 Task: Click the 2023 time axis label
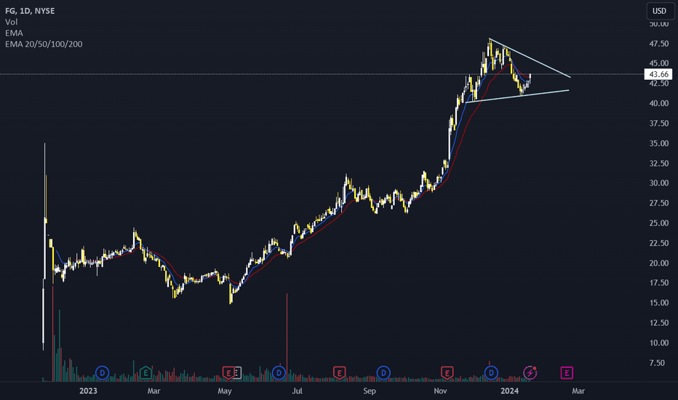[x=88, y=391]
